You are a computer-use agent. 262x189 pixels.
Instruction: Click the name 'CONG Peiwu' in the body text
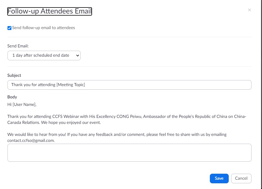(129, 116)
